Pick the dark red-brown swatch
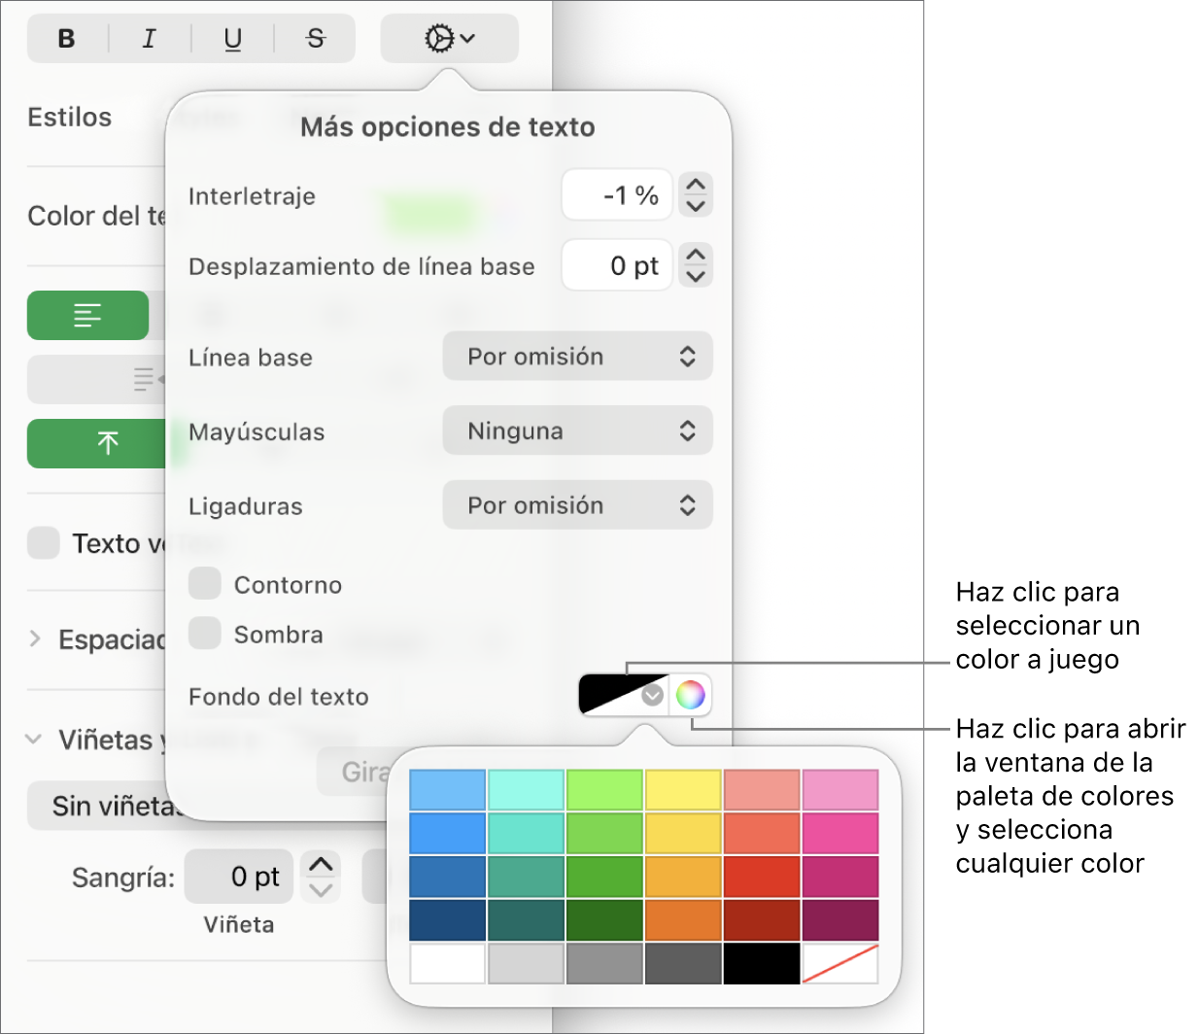 pyautogui.click(x=762, y=919)
